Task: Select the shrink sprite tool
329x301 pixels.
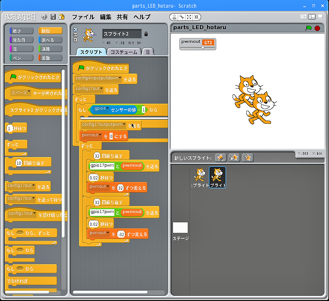Action: 196,17
